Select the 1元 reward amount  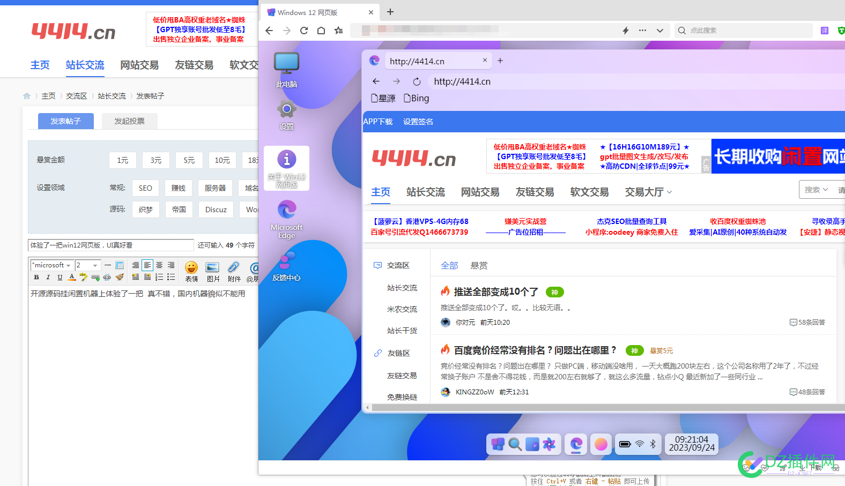pos(123,160)
